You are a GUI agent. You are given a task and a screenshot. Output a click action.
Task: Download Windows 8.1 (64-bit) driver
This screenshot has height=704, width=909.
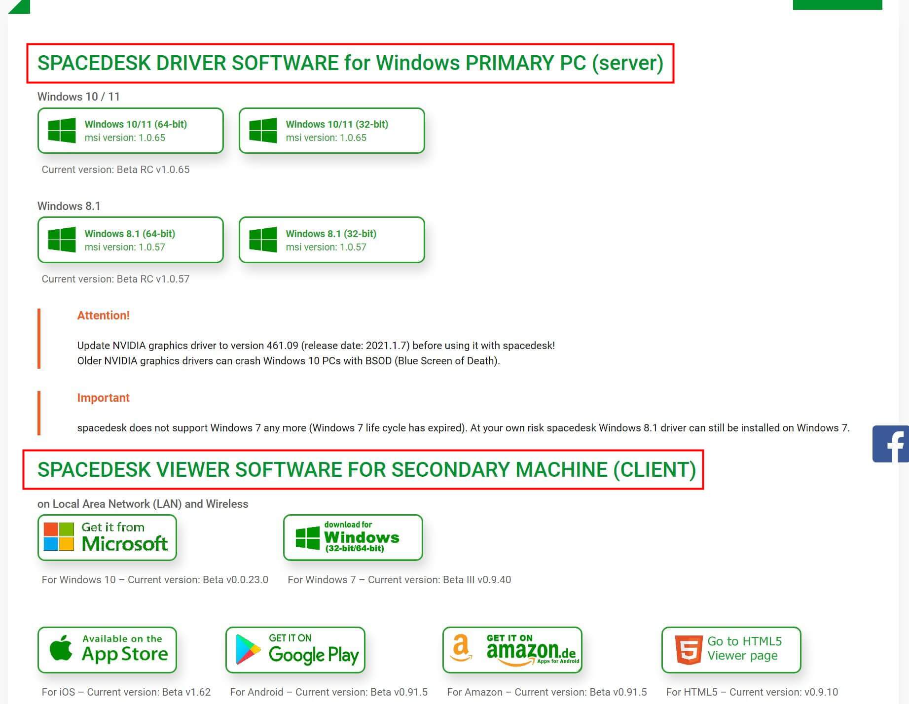click(x=131, y=240)
